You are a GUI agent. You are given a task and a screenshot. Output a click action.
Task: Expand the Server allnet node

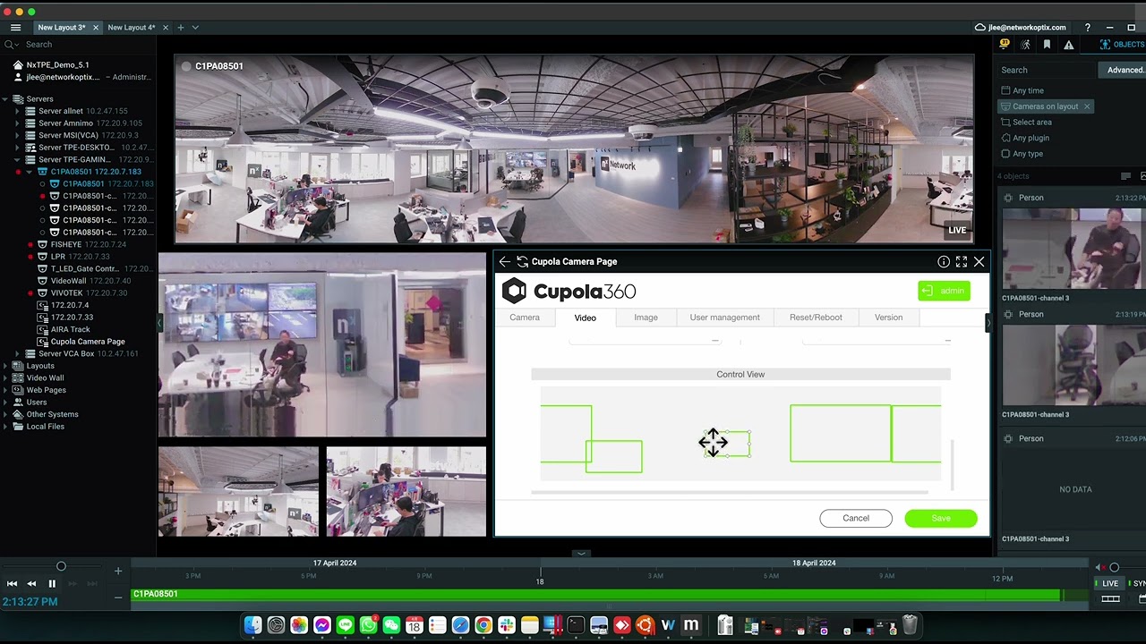tap(17, 111)
